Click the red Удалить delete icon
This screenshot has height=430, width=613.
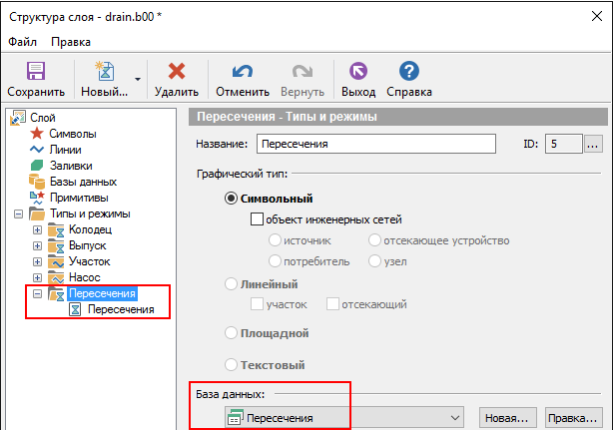click(x=177, y=73)
